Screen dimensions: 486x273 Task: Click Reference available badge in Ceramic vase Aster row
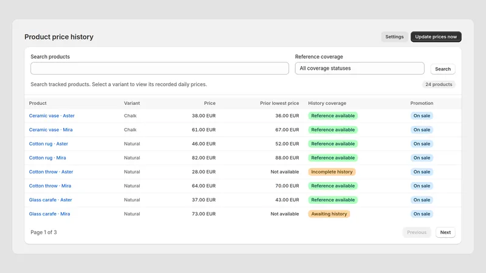point(333,116)
